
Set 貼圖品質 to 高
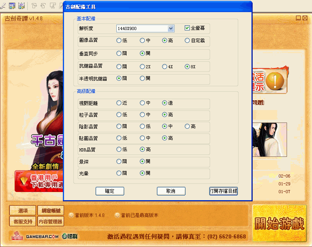point(164,138)
